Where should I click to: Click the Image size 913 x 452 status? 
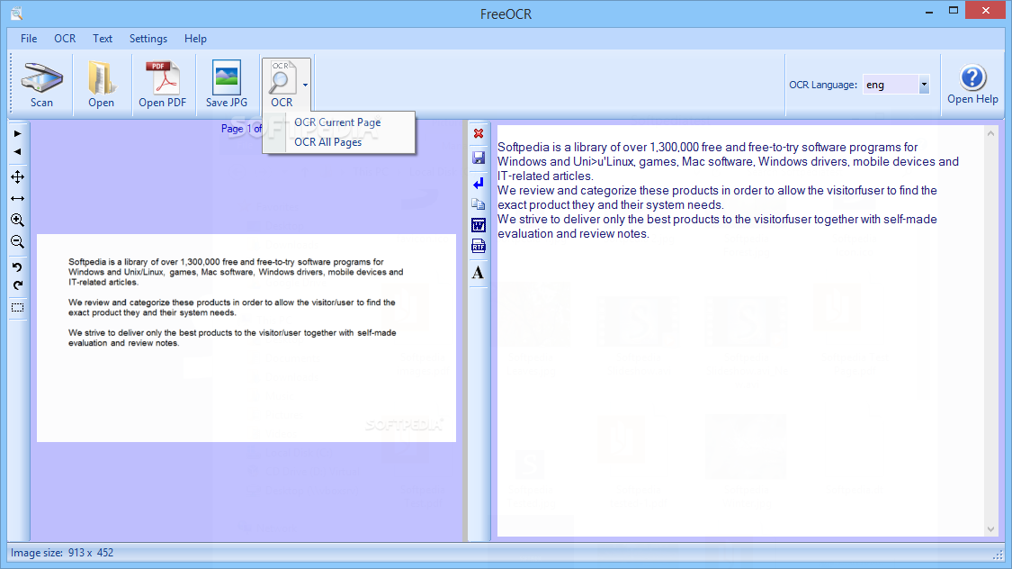62,553
